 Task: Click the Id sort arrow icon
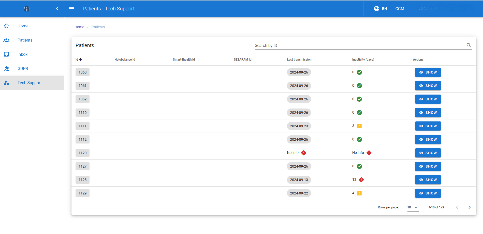[x=81, y=60]
